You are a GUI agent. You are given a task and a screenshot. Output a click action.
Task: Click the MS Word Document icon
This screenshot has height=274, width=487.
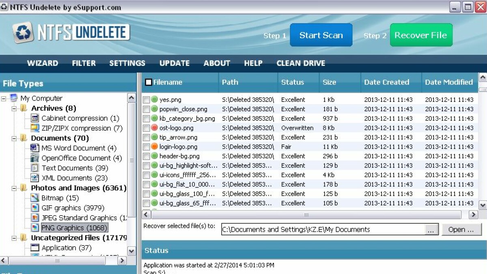click(x=35, y=148)
